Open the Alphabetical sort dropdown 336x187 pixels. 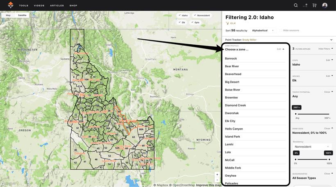(x=263, y=30)
